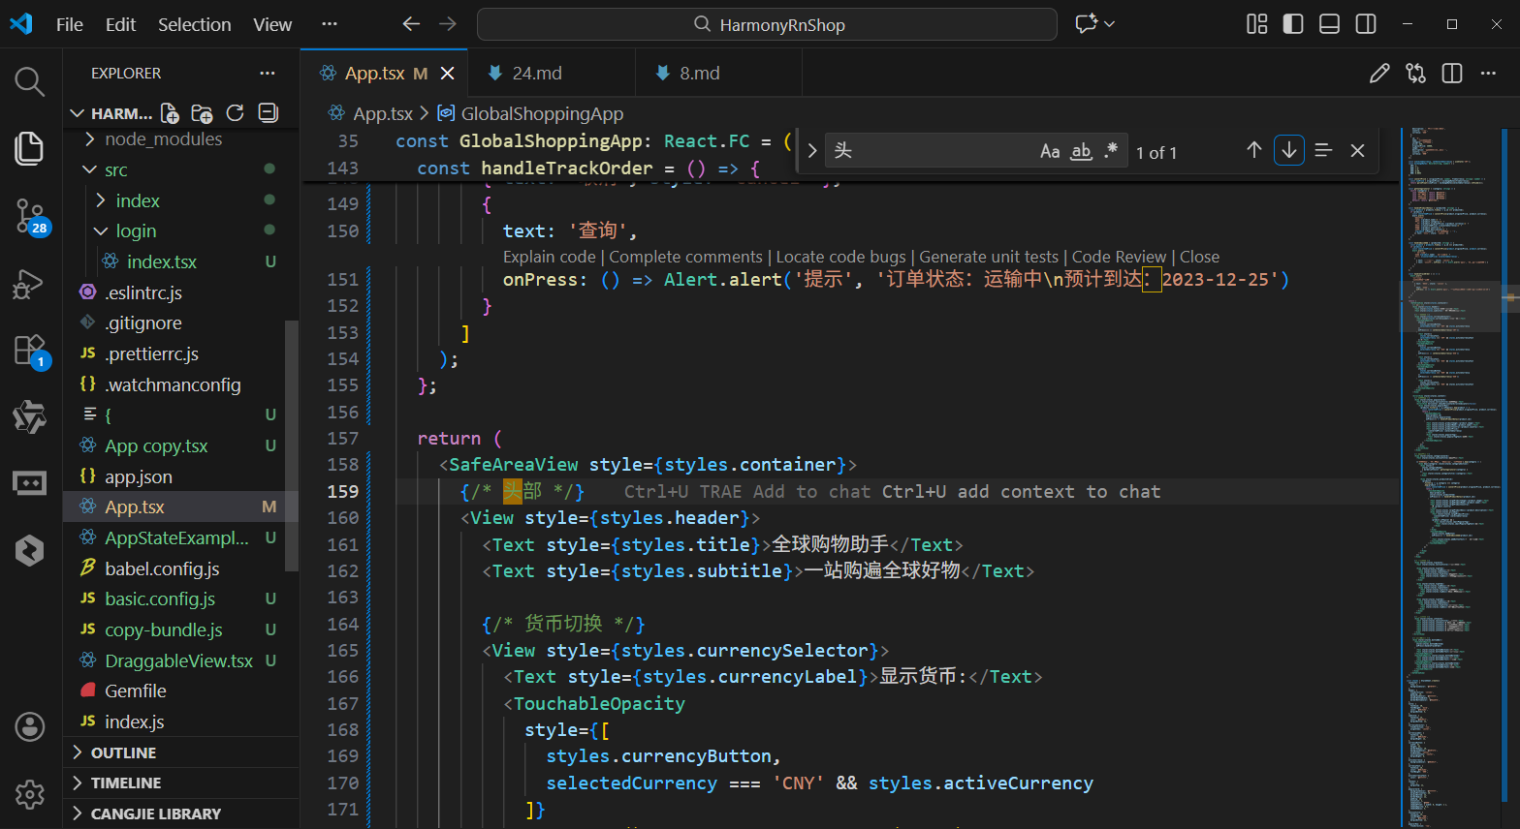Viewport: 1520px width, 829px height.
Task: Open the Selection menu
Action: [194, 24]
